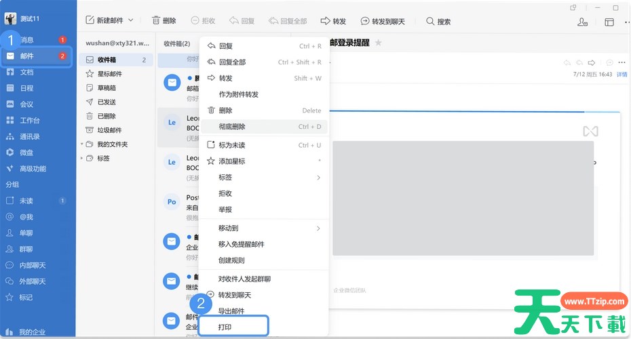Open the 日程 calendar in sidebar
This screenshot has height=339, width=631.
coord(26,88)
